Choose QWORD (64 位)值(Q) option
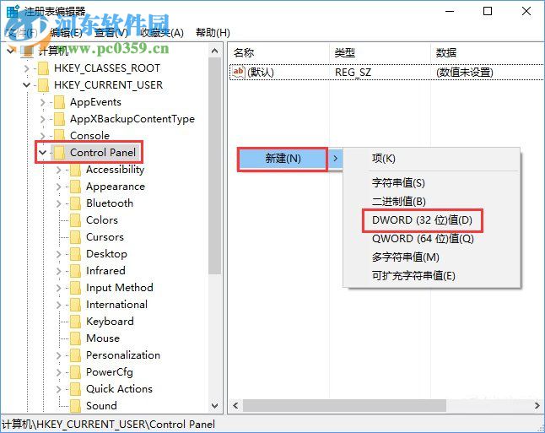Viewport: 545px width, 433px height. tap(423, 239)
